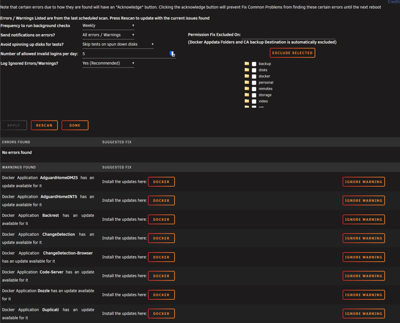
Task: Open Docker page for Duplicati update
Action: tap(161, 313)
